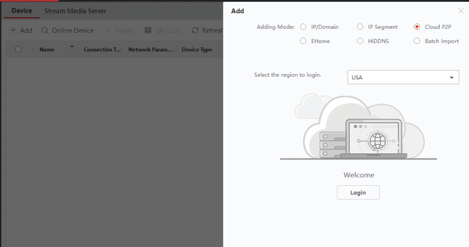
Task: Open the USA region combo box
Action: pos(398,78)
